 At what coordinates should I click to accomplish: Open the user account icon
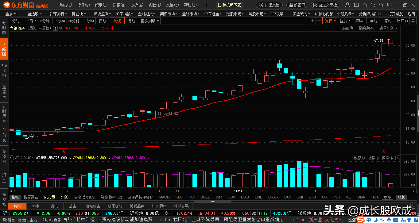click(x=347, y=5)
